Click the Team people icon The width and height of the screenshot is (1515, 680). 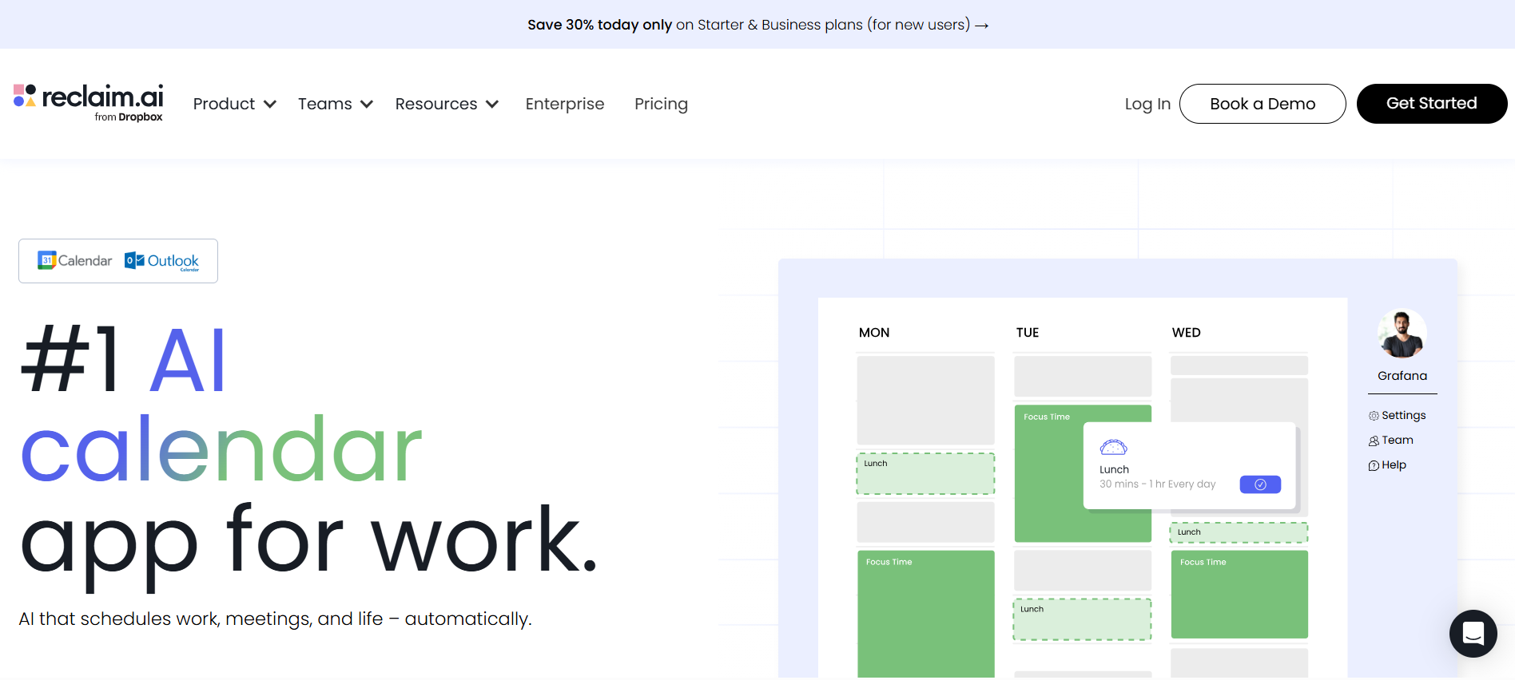click(1374, 441)
